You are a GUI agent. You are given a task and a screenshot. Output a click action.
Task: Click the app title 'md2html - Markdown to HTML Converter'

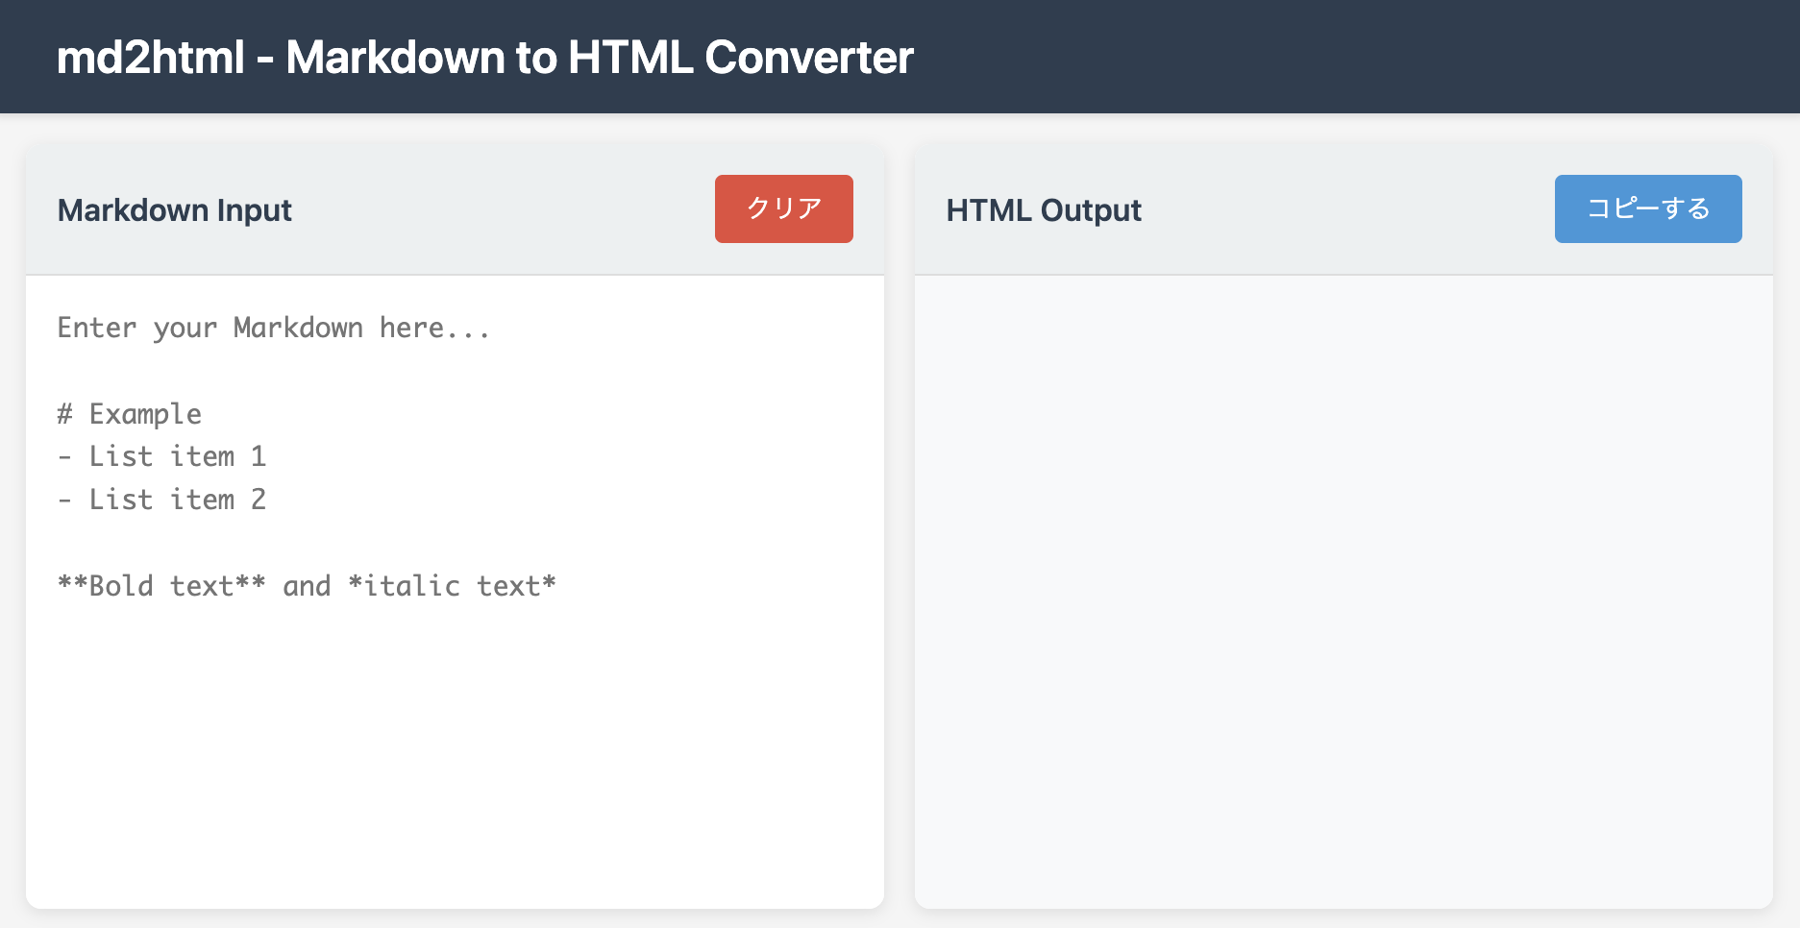point(484,58)
